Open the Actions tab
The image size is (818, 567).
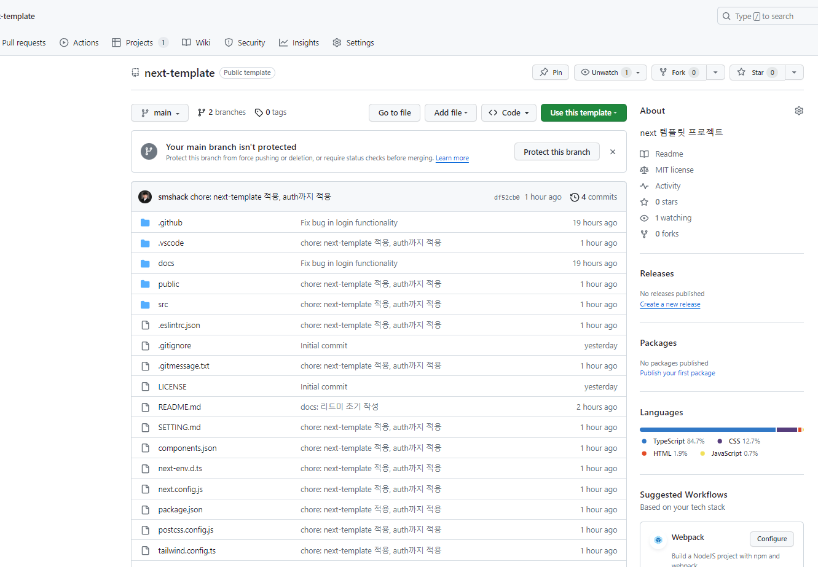79,42
